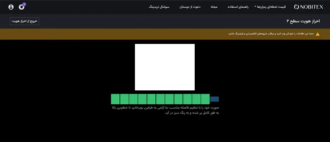This screenshot has height=142, width=330.
Task: Click خروج از احراز هویت button
Action: coord(25,21)
